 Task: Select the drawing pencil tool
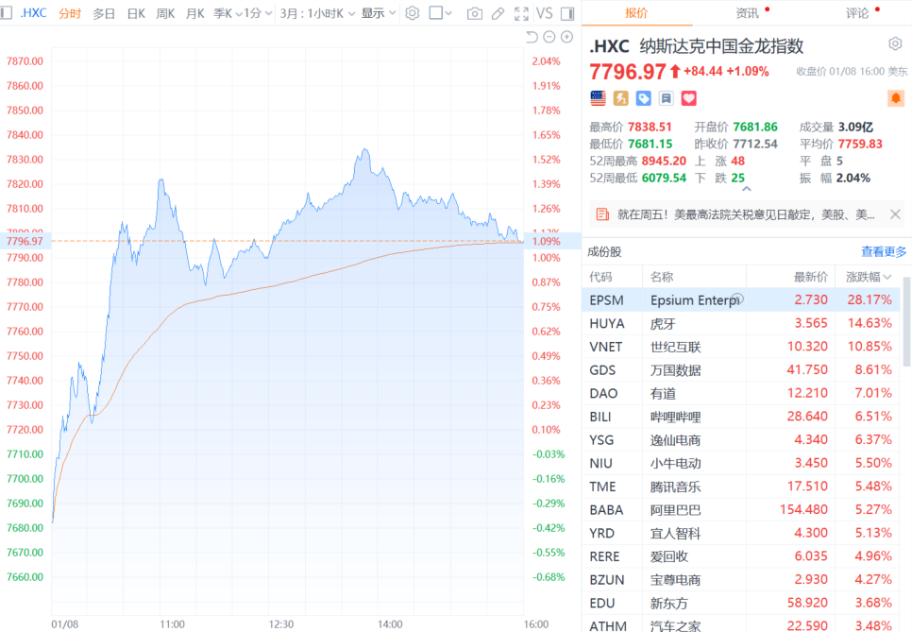click(498, 13)
